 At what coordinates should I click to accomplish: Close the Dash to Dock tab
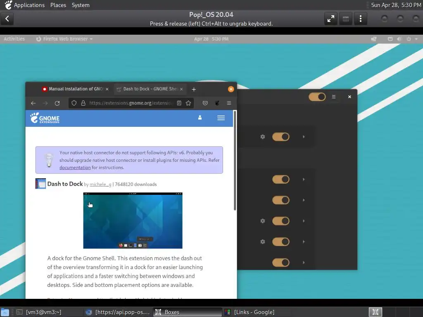pos(181,89)
